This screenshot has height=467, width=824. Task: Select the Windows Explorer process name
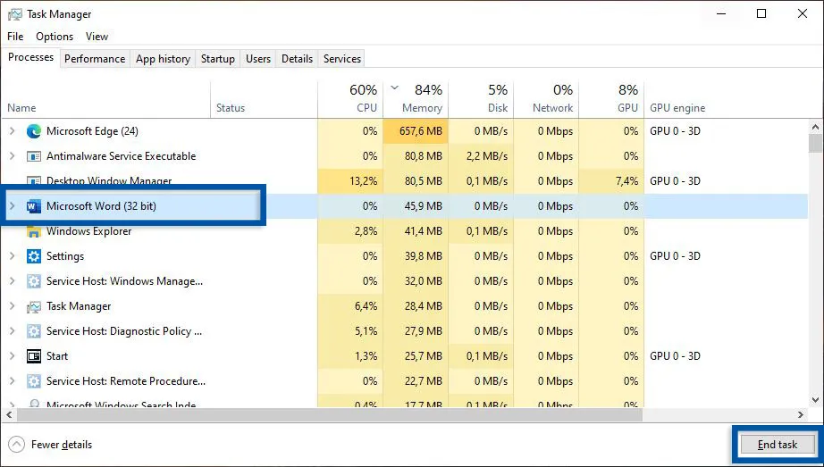(88, 231)
